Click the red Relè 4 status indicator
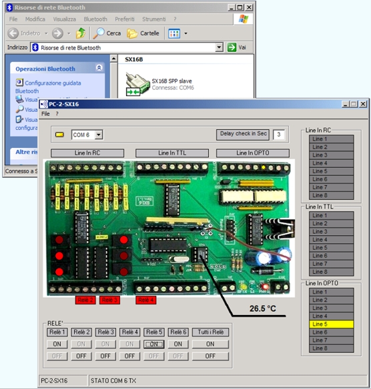Image resolution: width=371 pixels, height=389 pixels. click(x=146, y=300)
